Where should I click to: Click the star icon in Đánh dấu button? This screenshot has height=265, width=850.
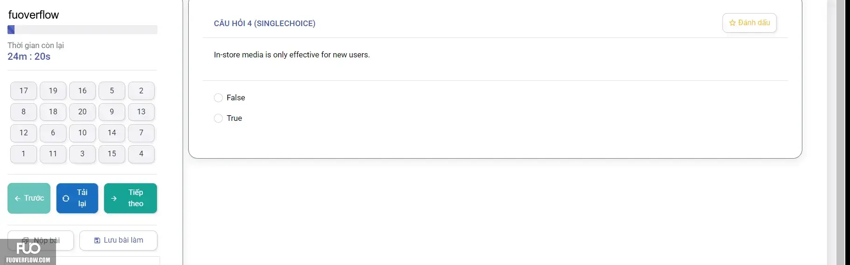click(x=732, y=23)
